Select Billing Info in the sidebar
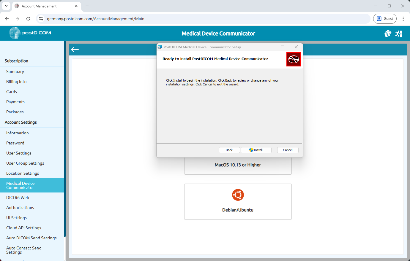Viewport: 410px width, 261px height. click(16, 82)
